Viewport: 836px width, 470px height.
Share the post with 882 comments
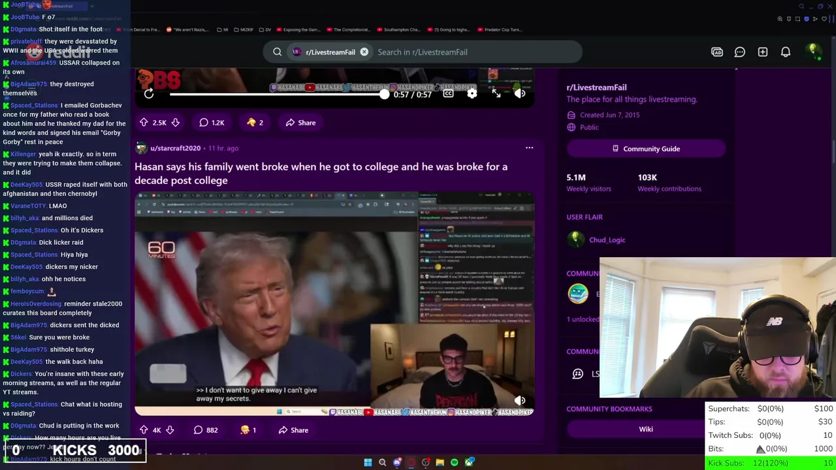293,430
